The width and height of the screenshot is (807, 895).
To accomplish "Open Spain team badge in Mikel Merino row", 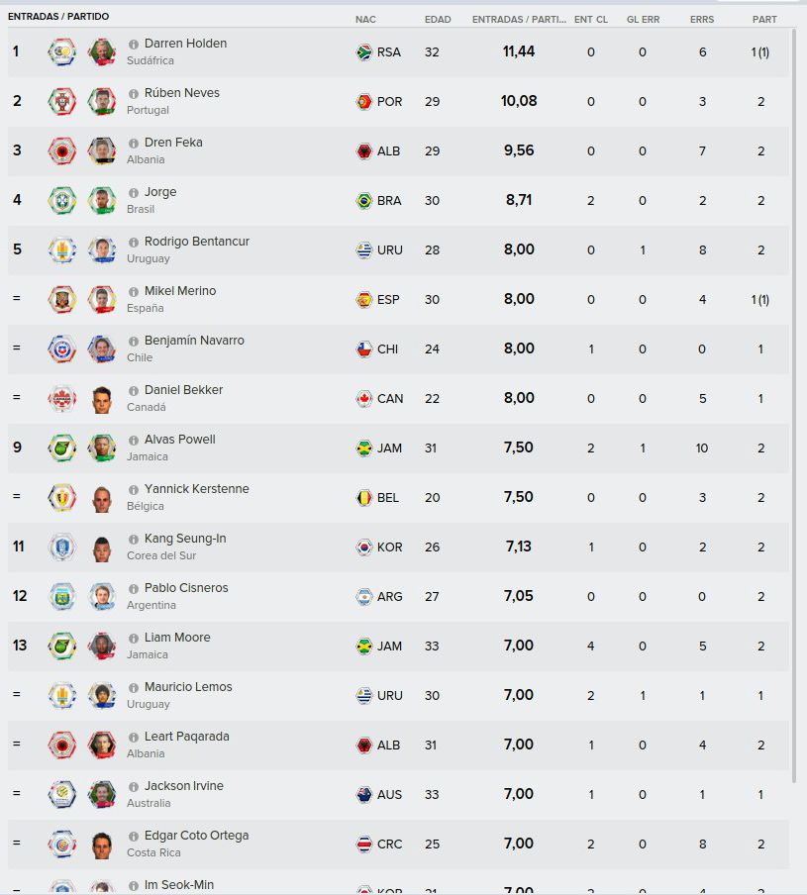I will point(62,299).
